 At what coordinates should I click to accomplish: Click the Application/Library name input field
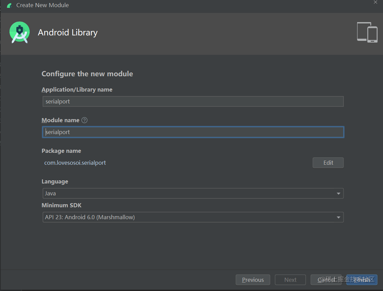[193, 101]
